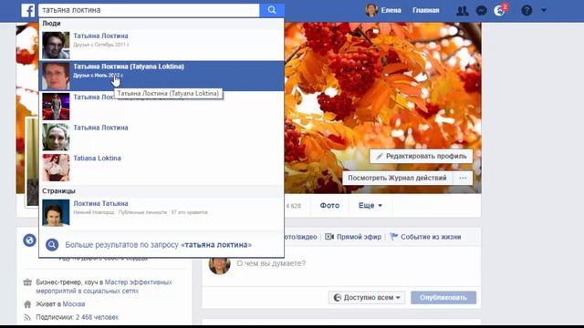Click the flag icon beside Событие из жизни
Screen dimensions: 584x328
pos(393,237)
